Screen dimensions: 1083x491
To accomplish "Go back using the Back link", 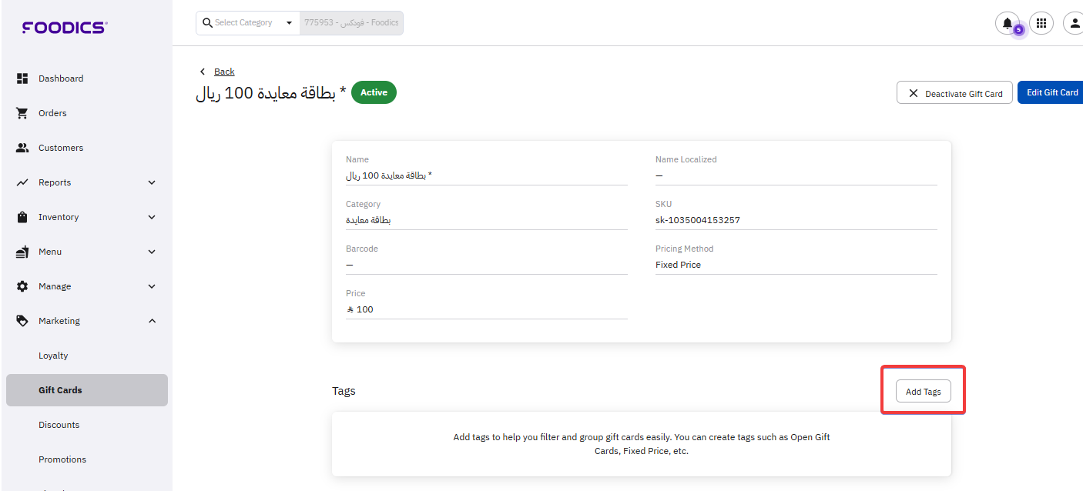I will [224, 72].
